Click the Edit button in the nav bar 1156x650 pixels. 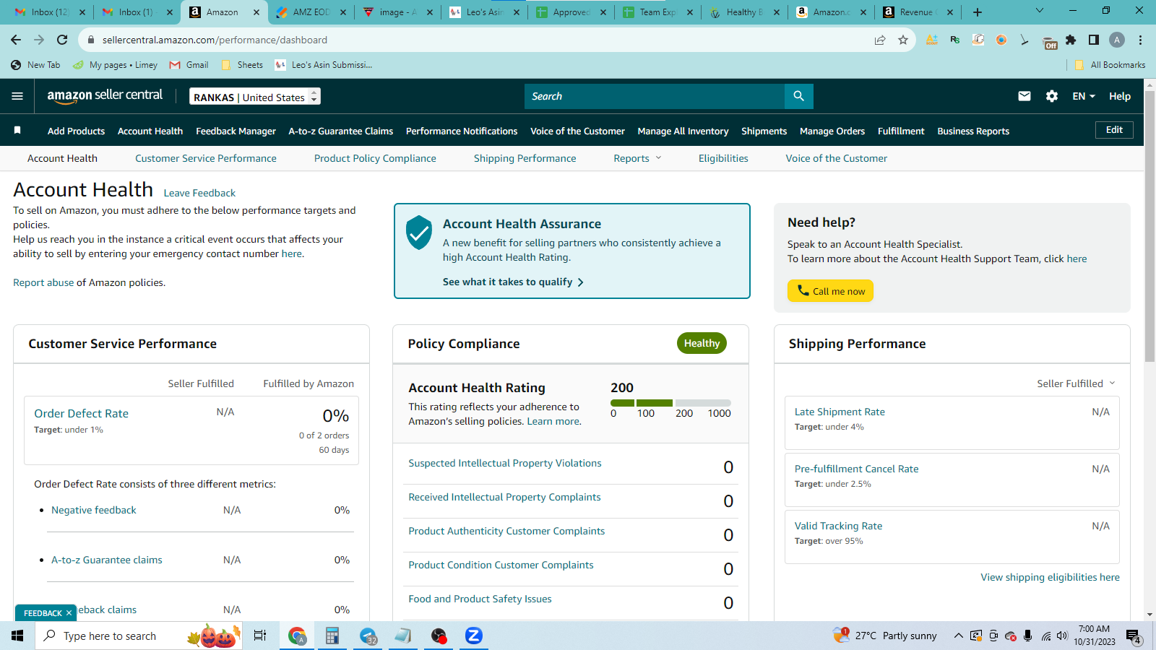point(1114,130)
